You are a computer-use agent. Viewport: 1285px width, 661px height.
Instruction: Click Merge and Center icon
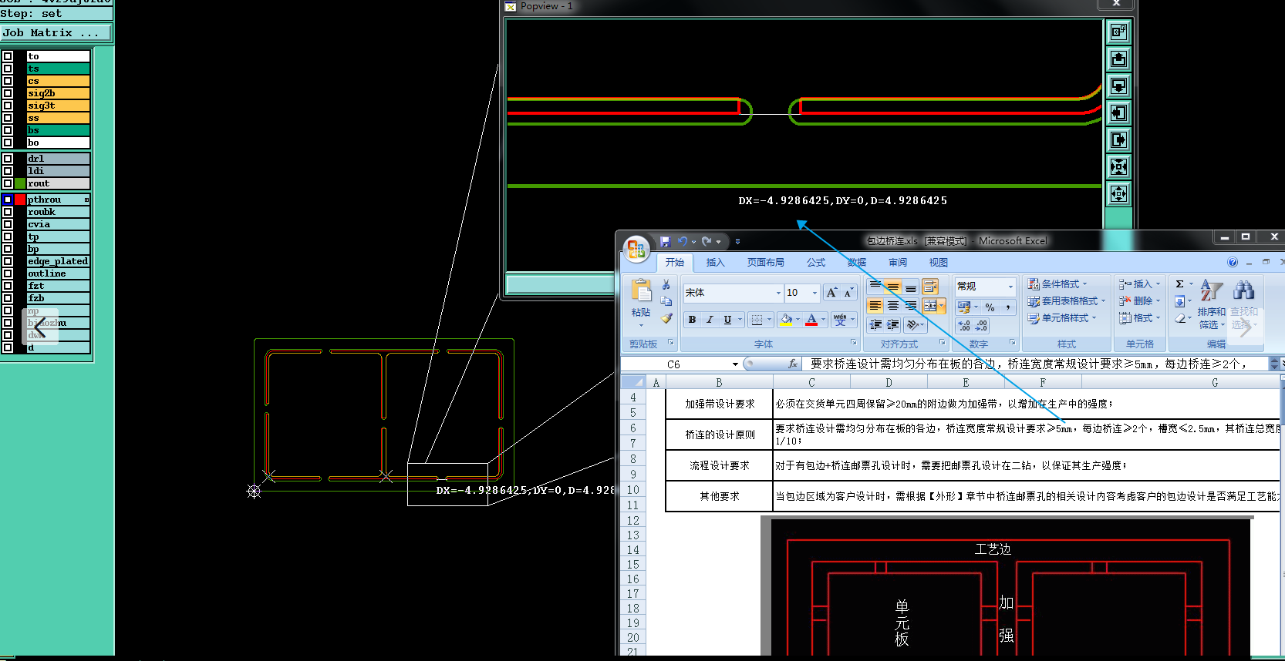tap(930, 306)
